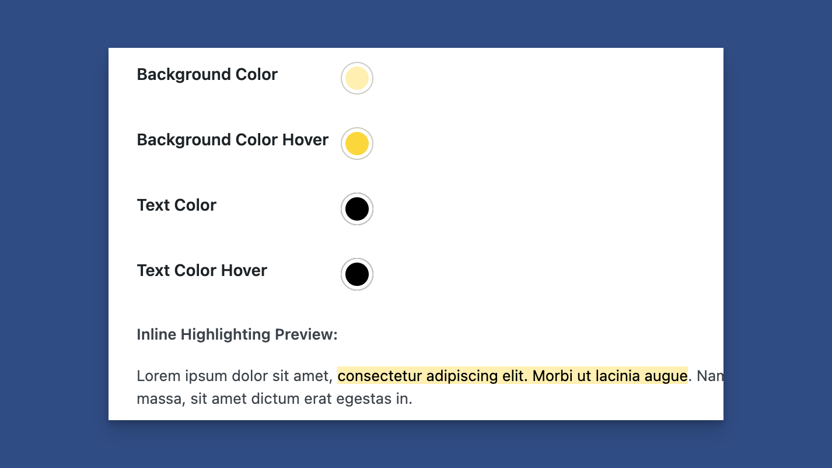Open the Text Color black swatch
This screenshot has width=832, height=468.
pos(356,209)
